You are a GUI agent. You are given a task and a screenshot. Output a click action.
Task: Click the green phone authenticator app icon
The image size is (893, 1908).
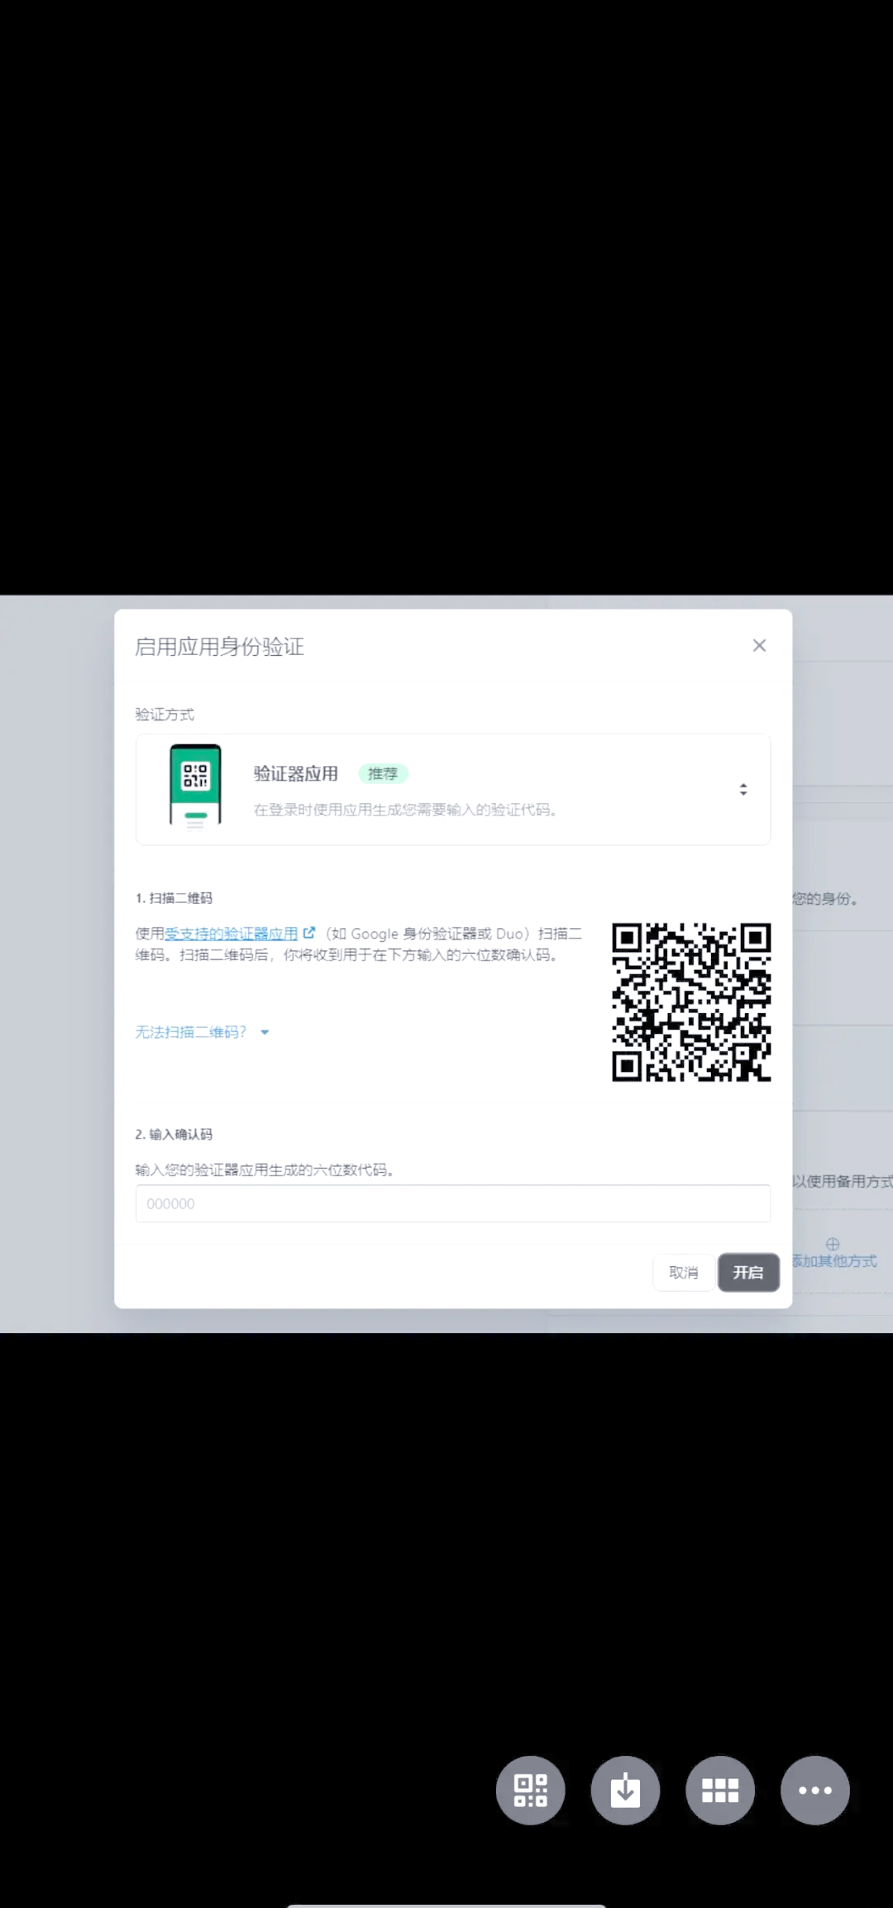point(195,787)
